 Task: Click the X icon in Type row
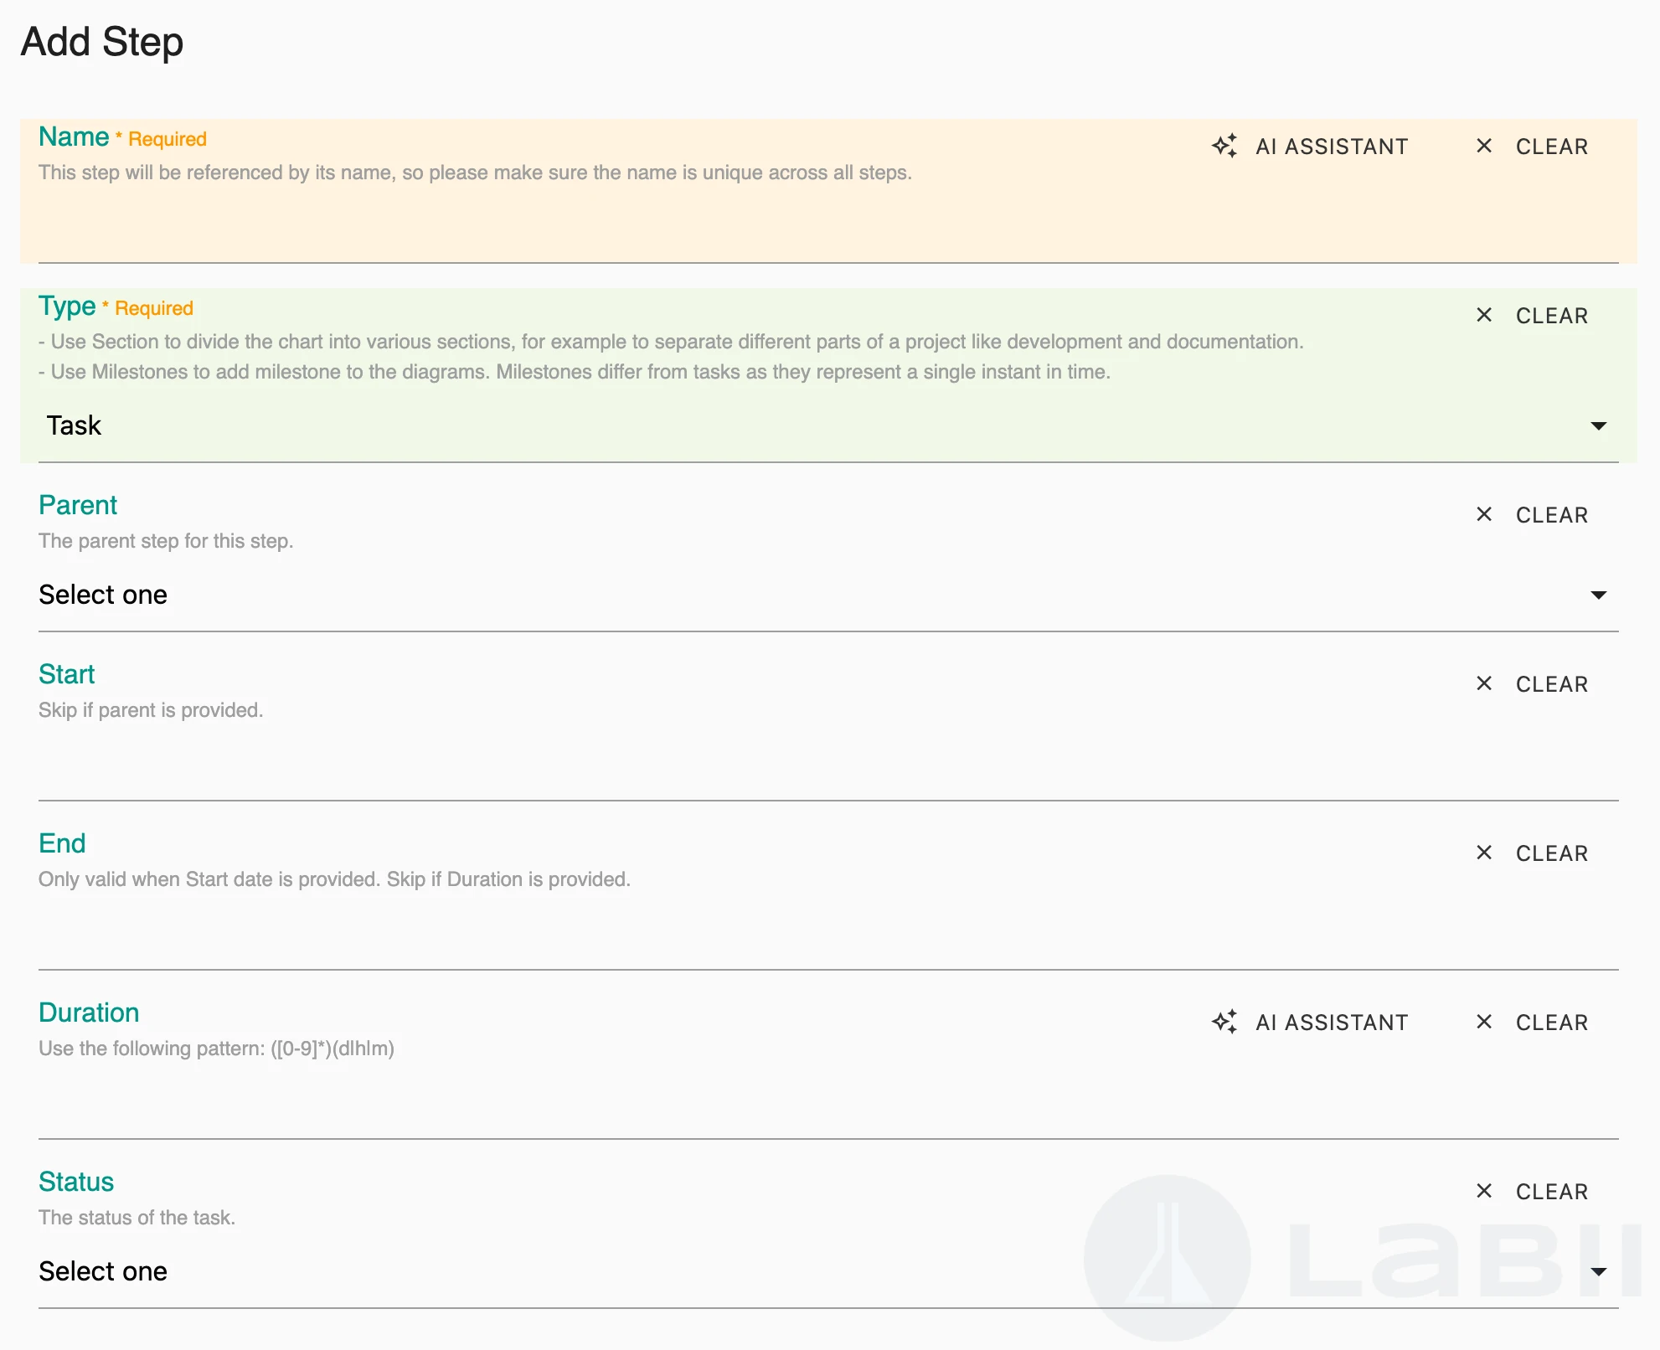click(x=1484, y=315)
